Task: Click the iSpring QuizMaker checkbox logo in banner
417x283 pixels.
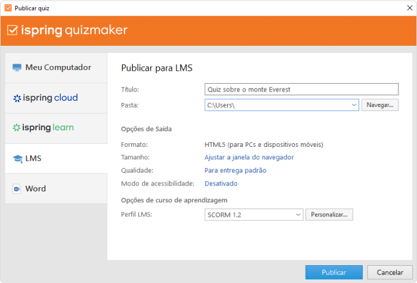Action: pyautogui.click(x=13, y=30)
